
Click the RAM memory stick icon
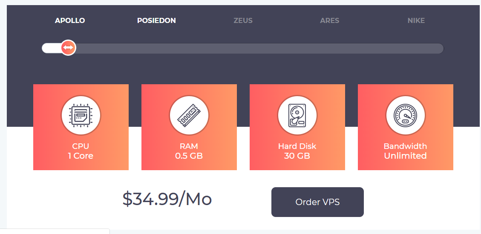[189, 115]
